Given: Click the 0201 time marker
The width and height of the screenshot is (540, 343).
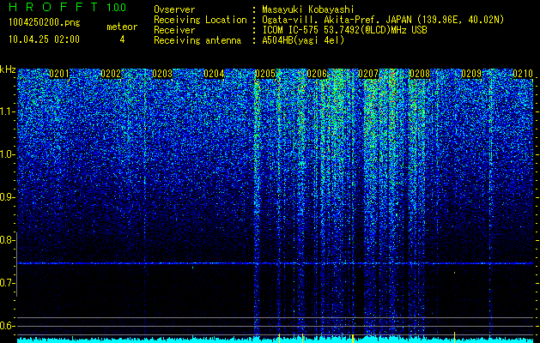Looking at the screenshot, I should [59, 74].
